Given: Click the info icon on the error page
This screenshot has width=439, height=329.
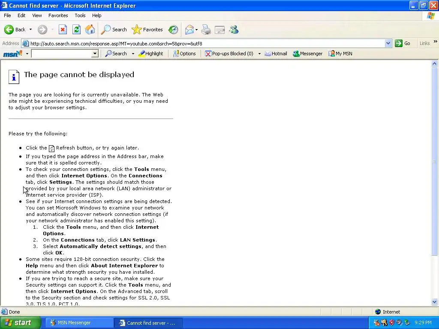Looking at the screenshot, I should click(x=14, y=77).
